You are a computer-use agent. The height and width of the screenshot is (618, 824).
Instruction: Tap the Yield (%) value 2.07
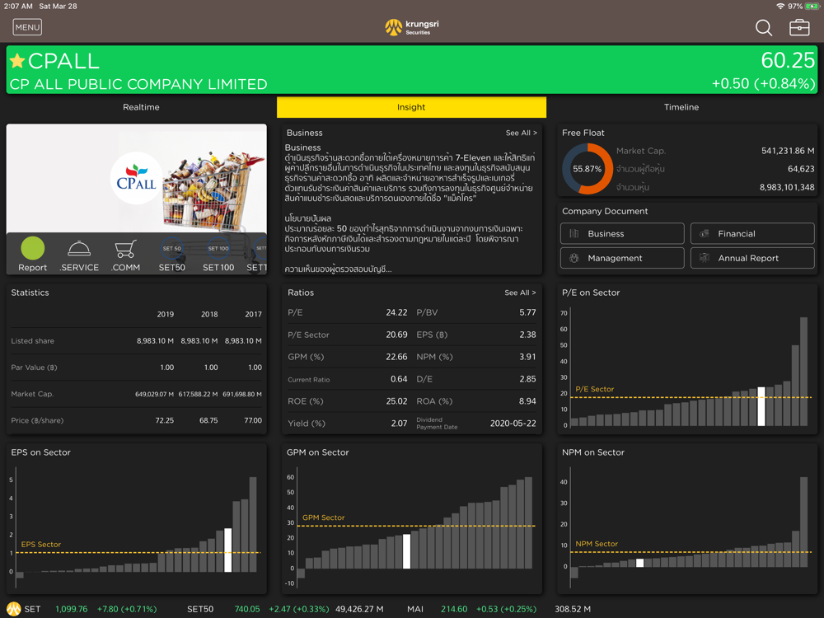399,424
